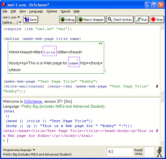Click the (head () (title ...) output line
Viewport: 166px width, 159px height.
pos(49,121)
